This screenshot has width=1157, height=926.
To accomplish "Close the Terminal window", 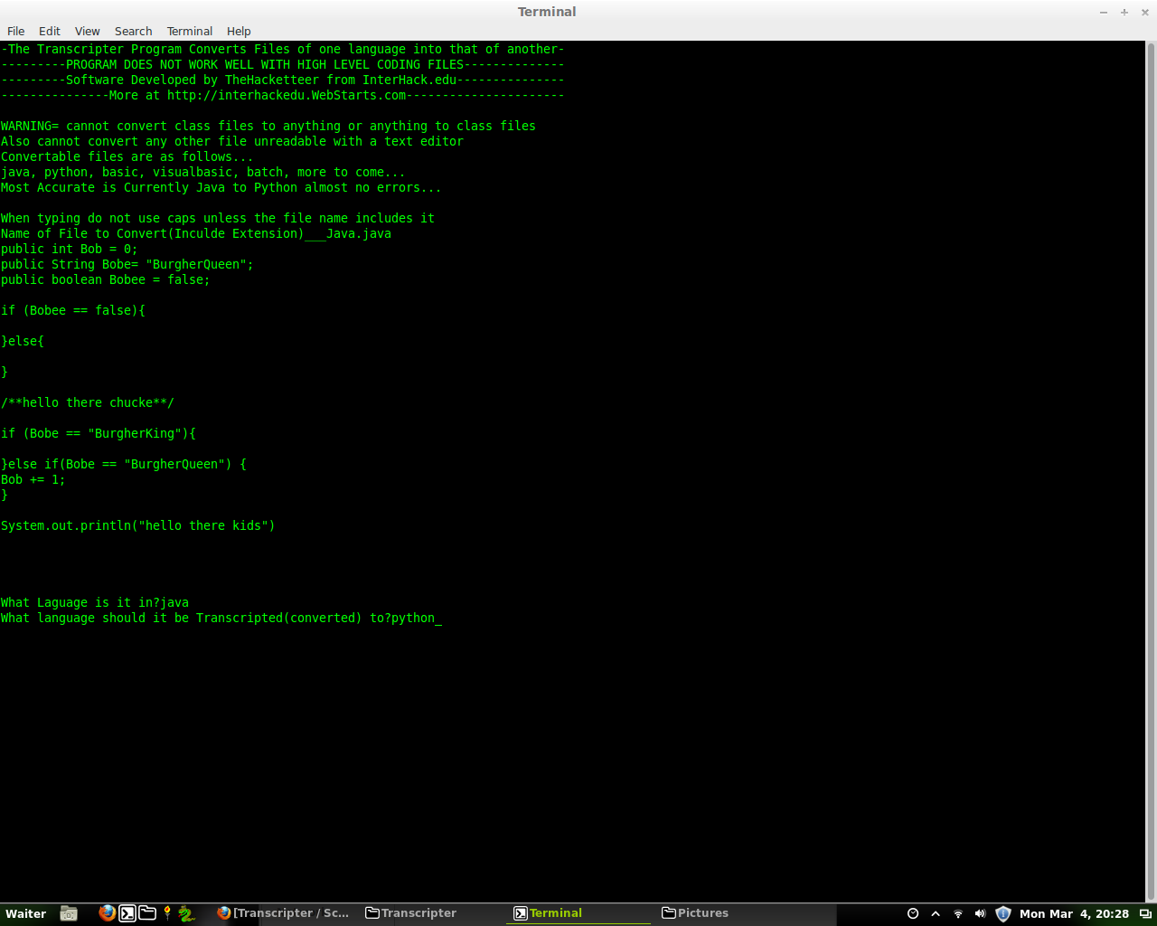I will [x=1145, y=12].
